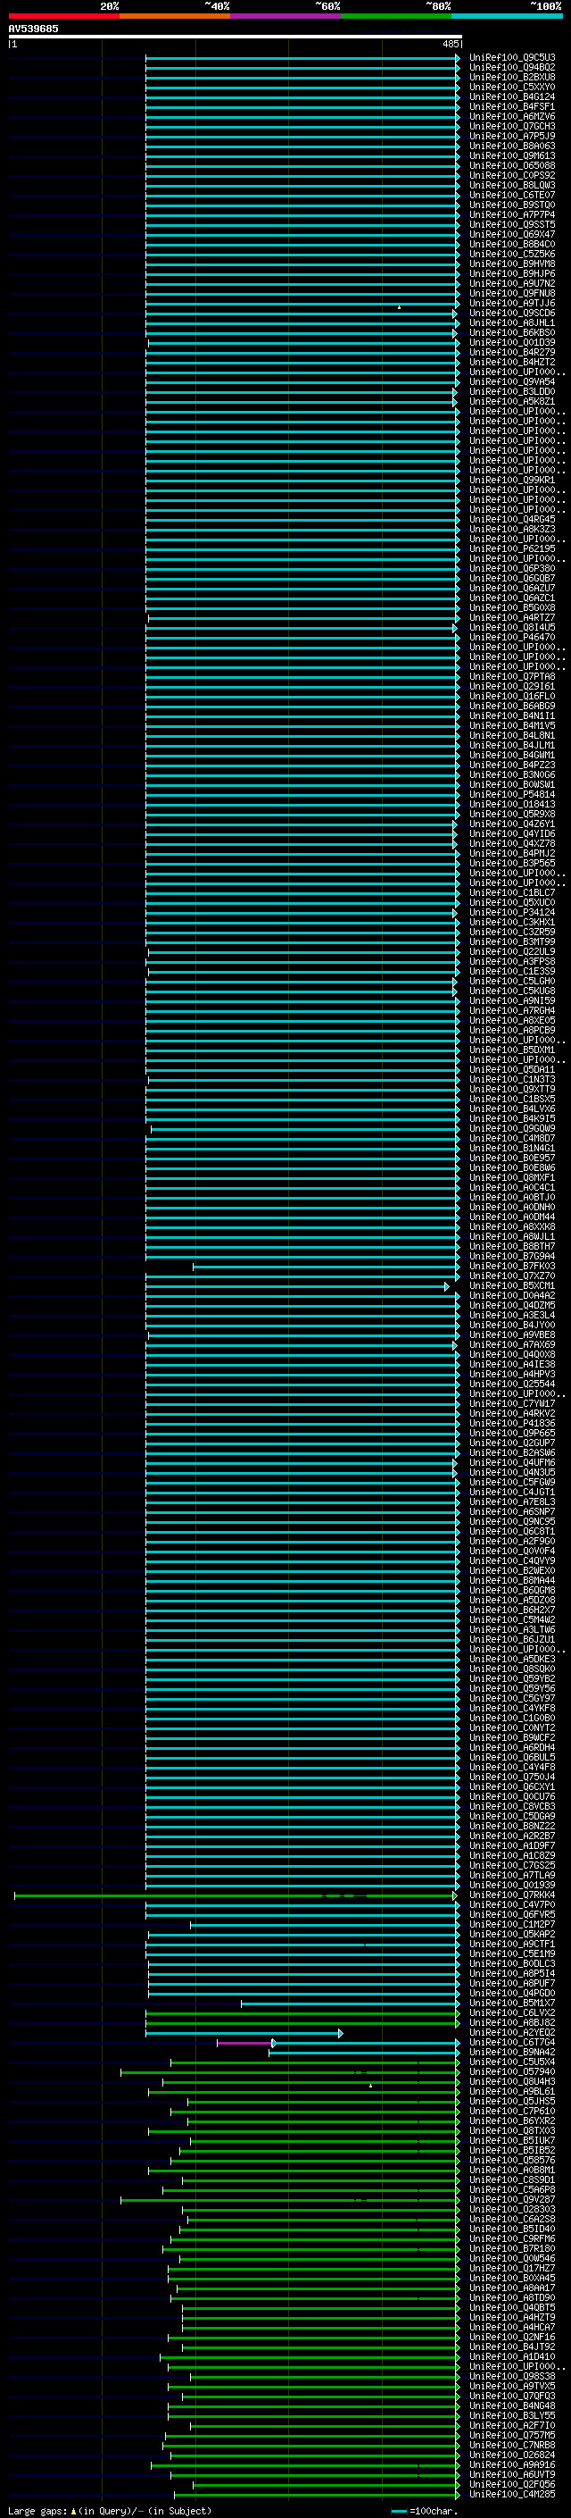Click label UniRef100_B9HVM8
The height and width of the screenshot is (2518, 571).
point(512,264)
